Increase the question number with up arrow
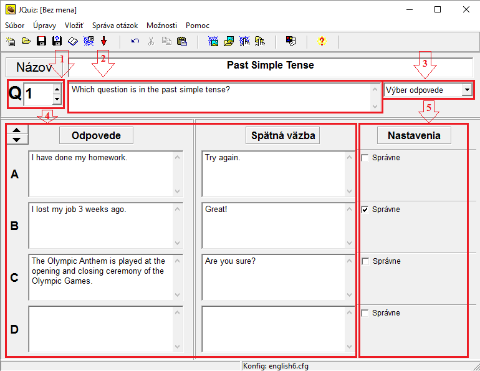 pos(57,89)
